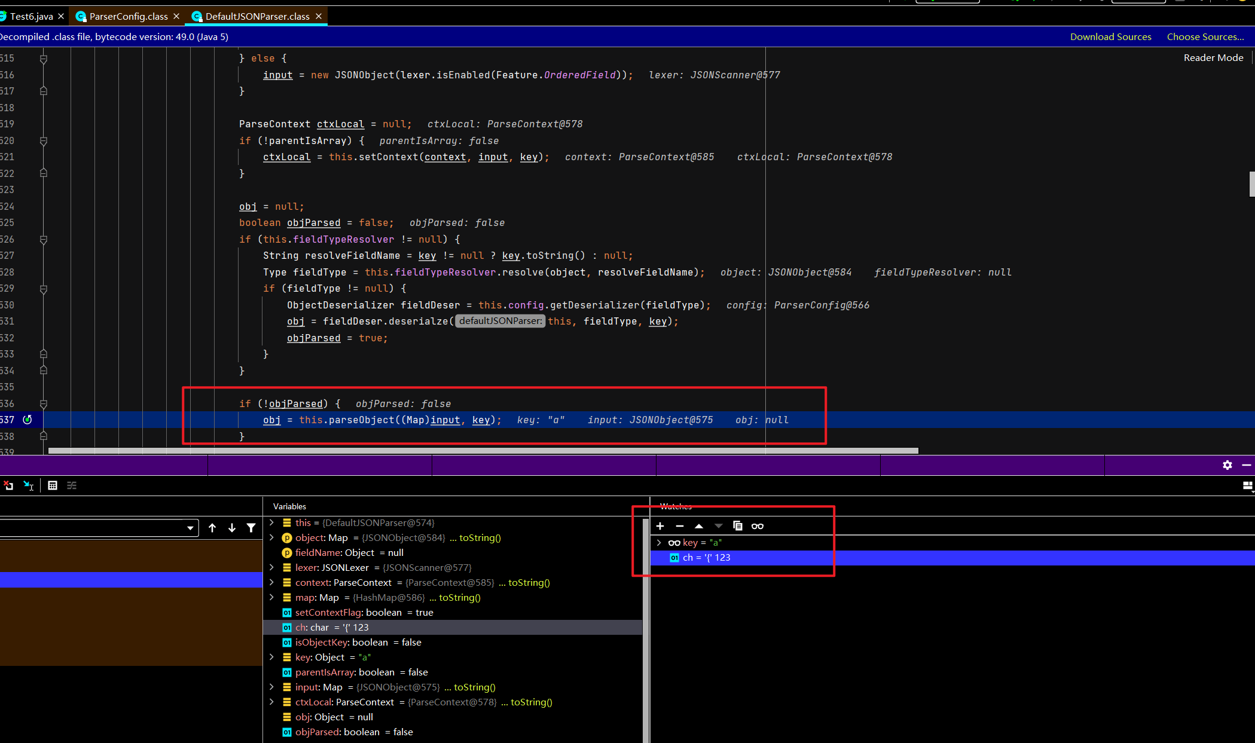Open the debugger settings gear icon

click(1227, 465)
